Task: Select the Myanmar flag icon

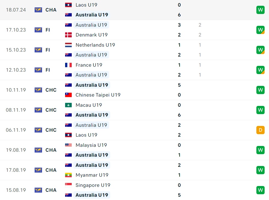Action: pyautogui.click(x=68, y=175)
